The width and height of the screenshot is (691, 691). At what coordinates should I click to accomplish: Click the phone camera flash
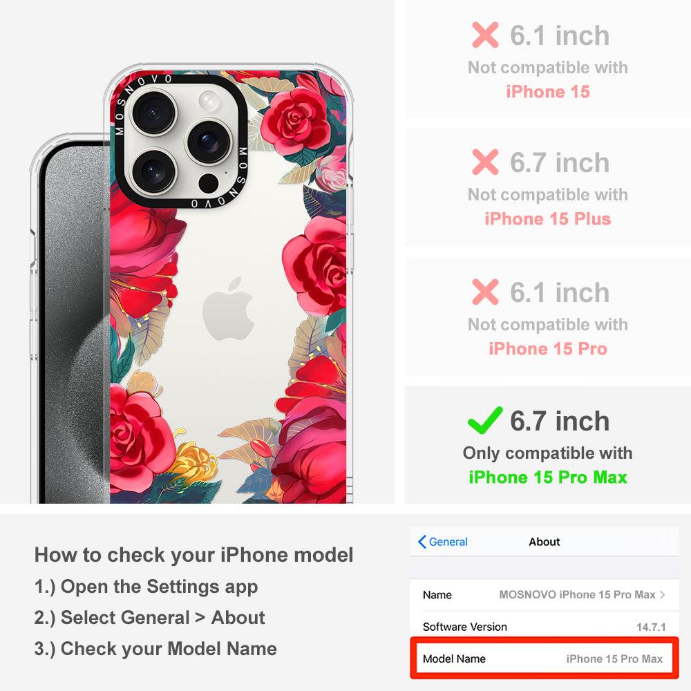pyautogui.click(x=208, y=100)
